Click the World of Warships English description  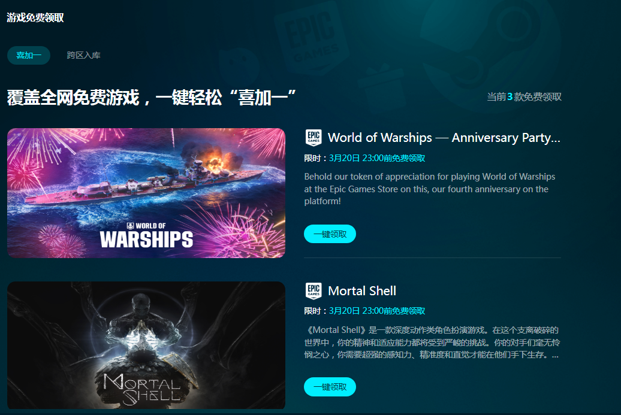point(430,189)
